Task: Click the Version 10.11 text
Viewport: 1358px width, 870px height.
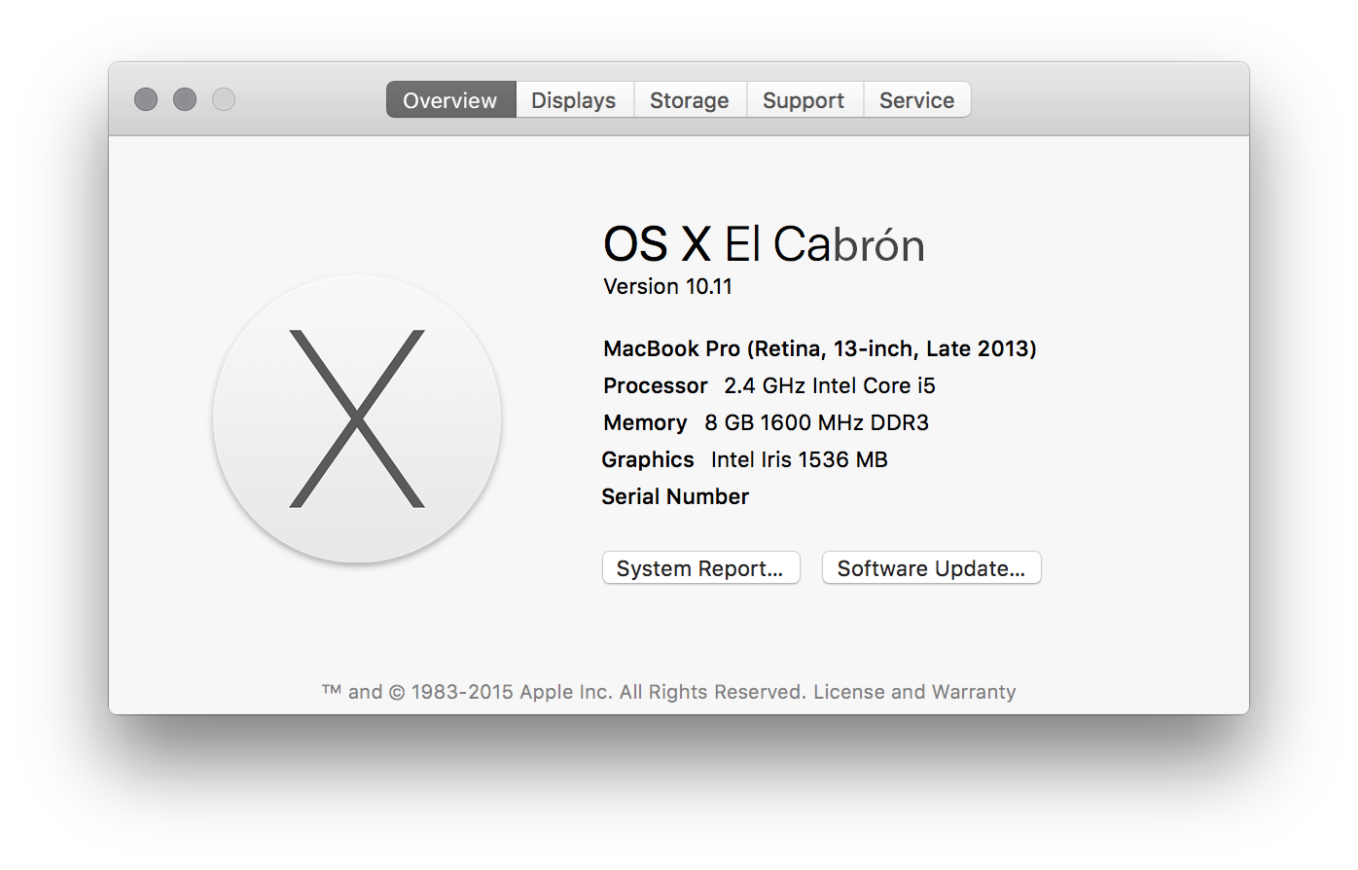Action: [667, 286]
